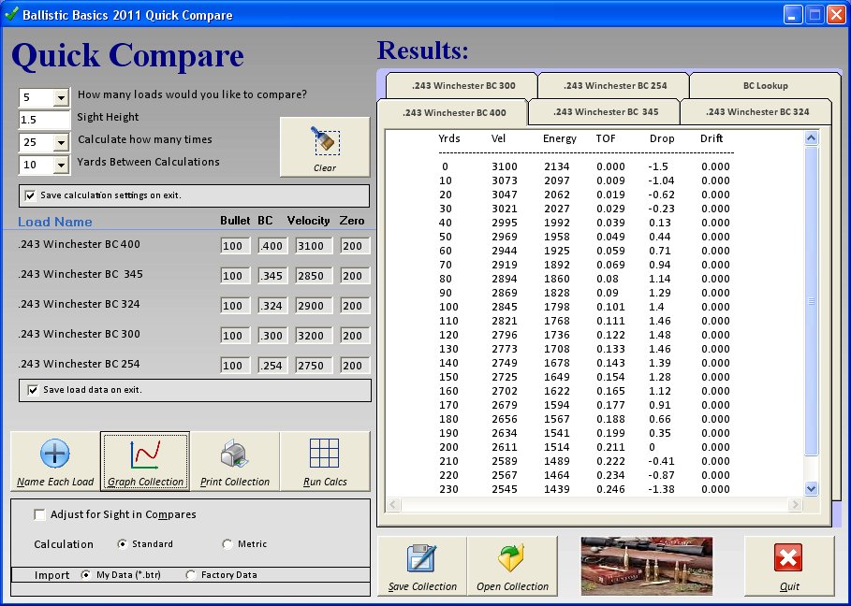851x606 pixels.
Task: Open the .243 Winchester BC 345 tab
Action: [x=605, y=112]
